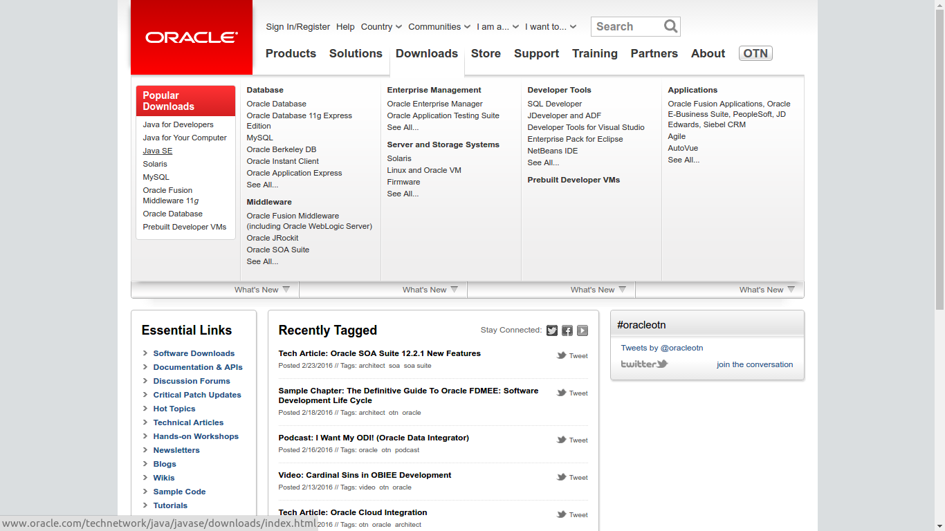Viewport: 945px width, 531px height.
Task: Open Oracle SOA Suite download link
Action: [278, 250]
